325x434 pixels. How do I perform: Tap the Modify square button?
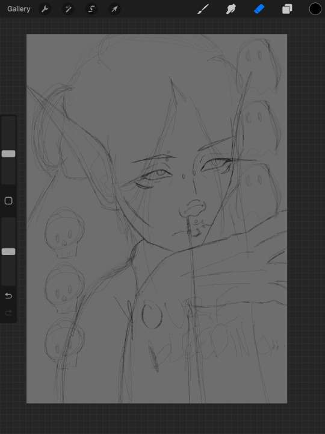point(8,201)
